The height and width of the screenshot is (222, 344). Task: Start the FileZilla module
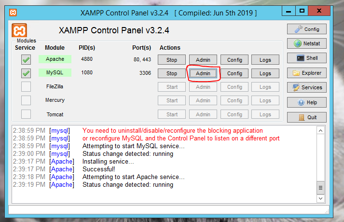[x=172, y=87]
